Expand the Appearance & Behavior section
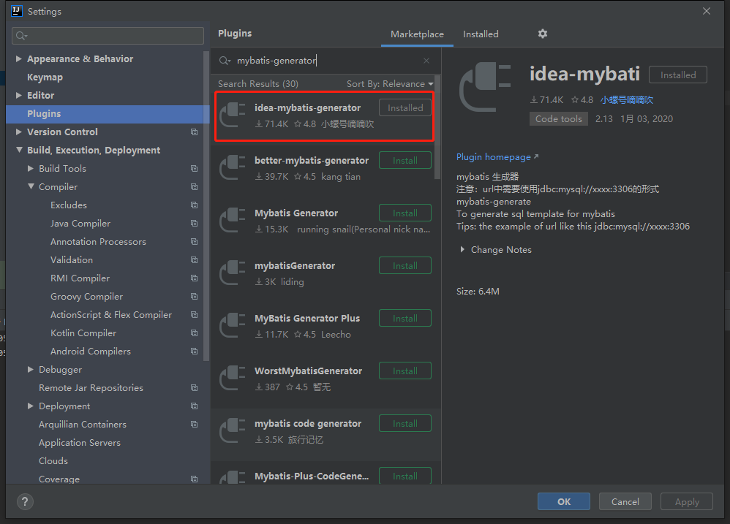Image resolution: width=730 pixels, height=524 pixels. pyautogui.click(x=19, y=59)
